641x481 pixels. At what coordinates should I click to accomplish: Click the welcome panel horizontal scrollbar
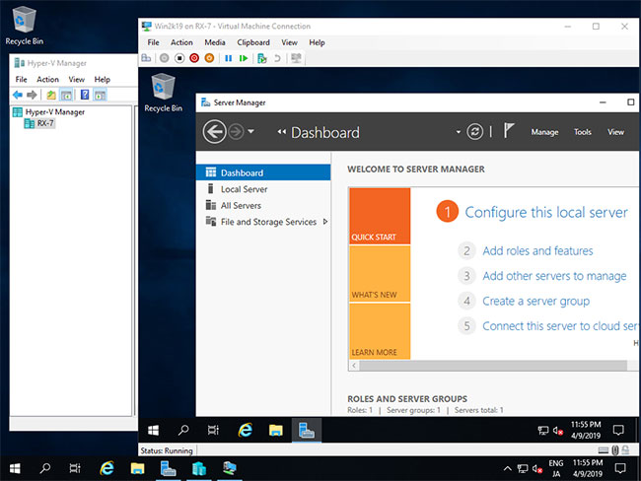pos(493,366)
